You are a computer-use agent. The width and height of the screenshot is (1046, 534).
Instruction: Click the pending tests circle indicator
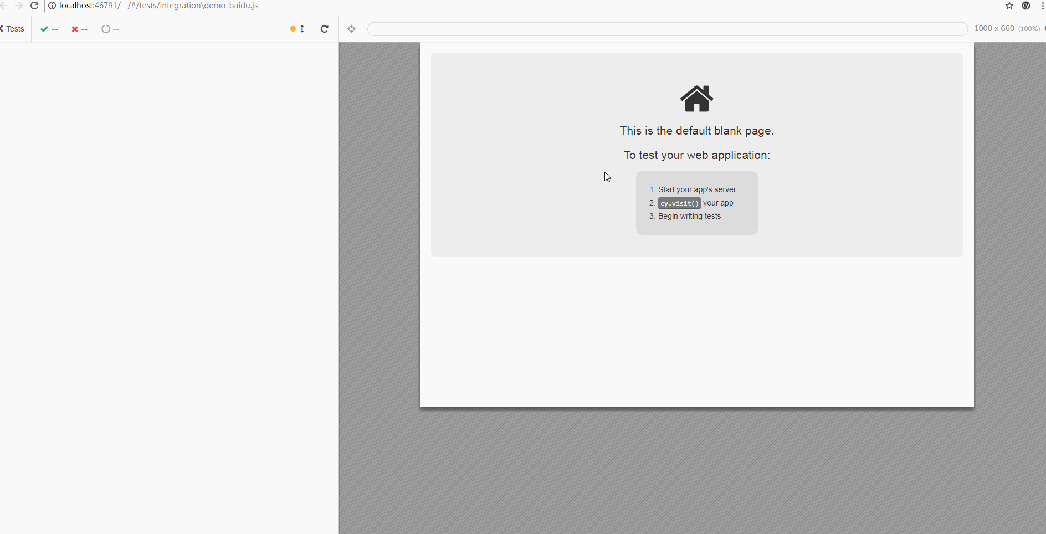(110, 29)
